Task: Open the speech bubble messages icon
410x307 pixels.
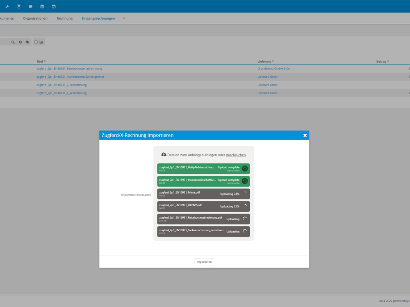Action: 30,7
